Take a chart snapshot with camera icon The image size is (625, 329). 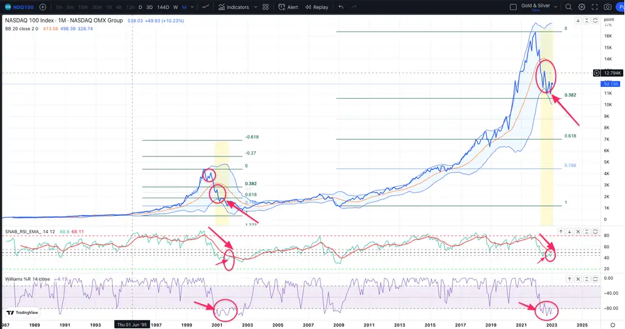point(607,7)
